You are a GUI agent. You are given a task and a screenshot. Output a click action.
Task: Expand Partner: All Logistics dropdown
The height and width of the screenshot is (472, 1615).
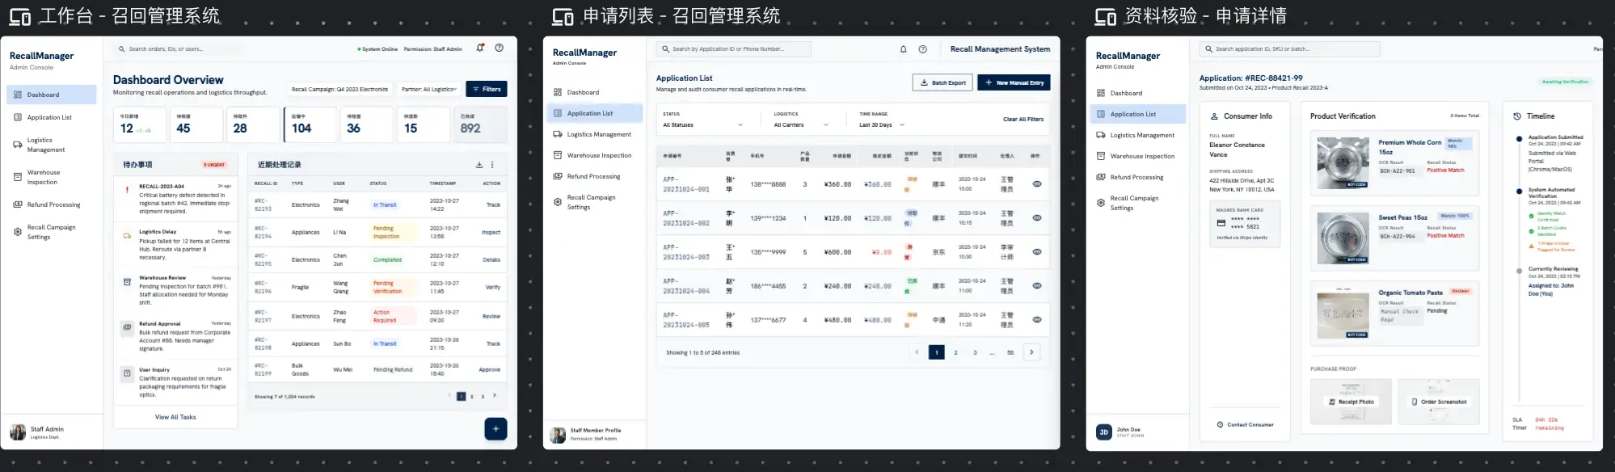click(x=429, y=89)
